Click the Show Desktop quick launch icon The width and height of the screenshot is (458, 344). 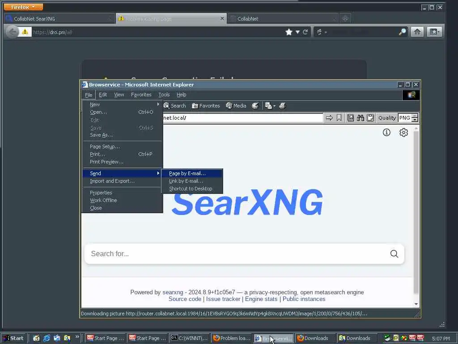(36, 338)
